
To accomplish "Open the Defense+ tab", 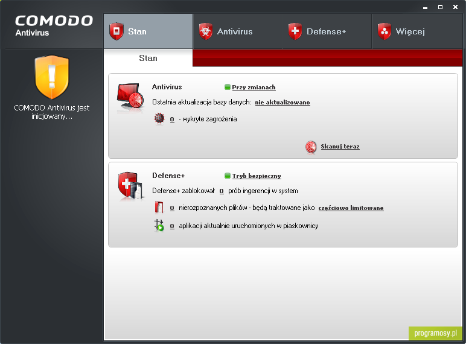I will (x=327, y=31).
